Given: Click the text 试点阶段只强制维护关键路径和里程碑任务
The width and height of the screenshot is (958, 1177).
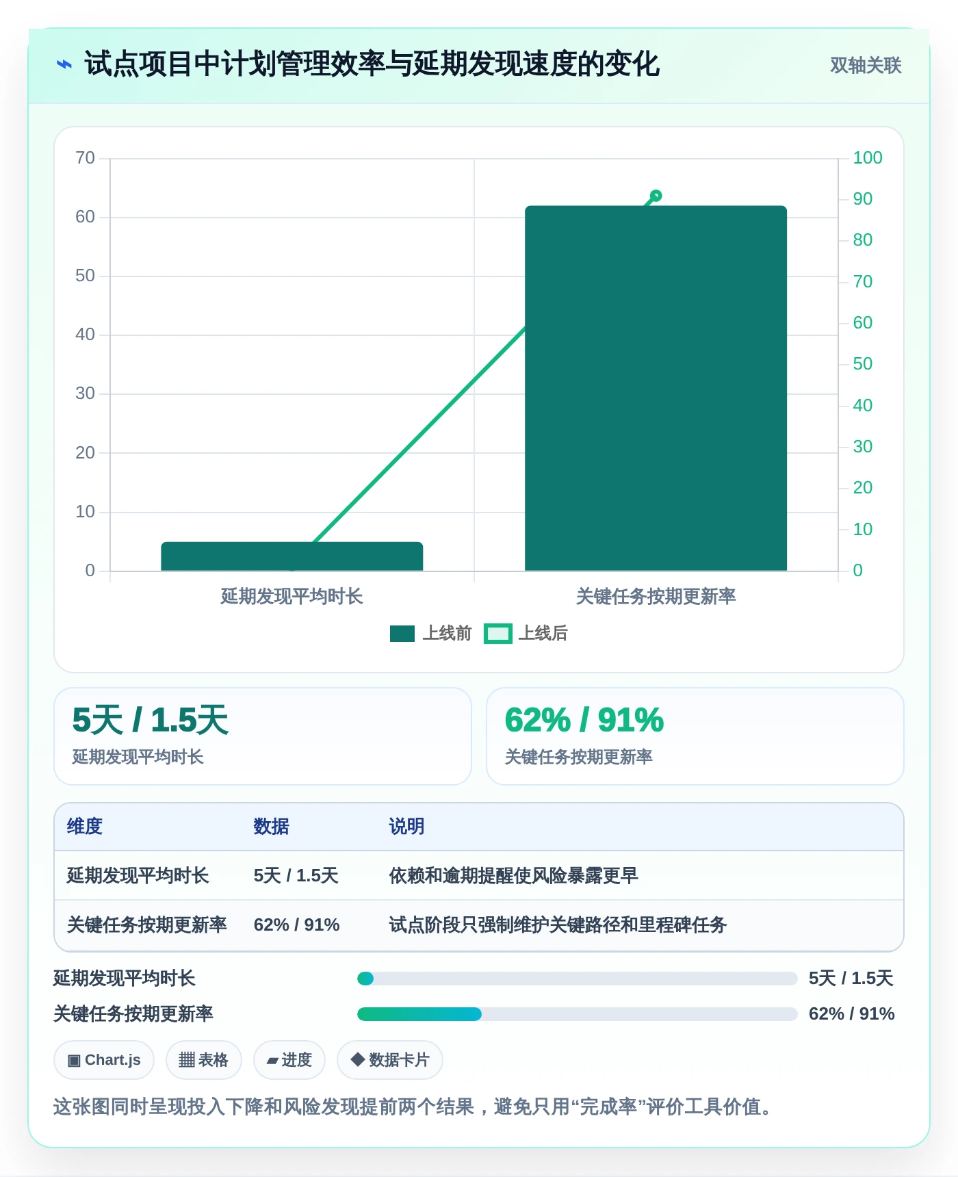Looking at the screenshot, I should pos(558,924).
